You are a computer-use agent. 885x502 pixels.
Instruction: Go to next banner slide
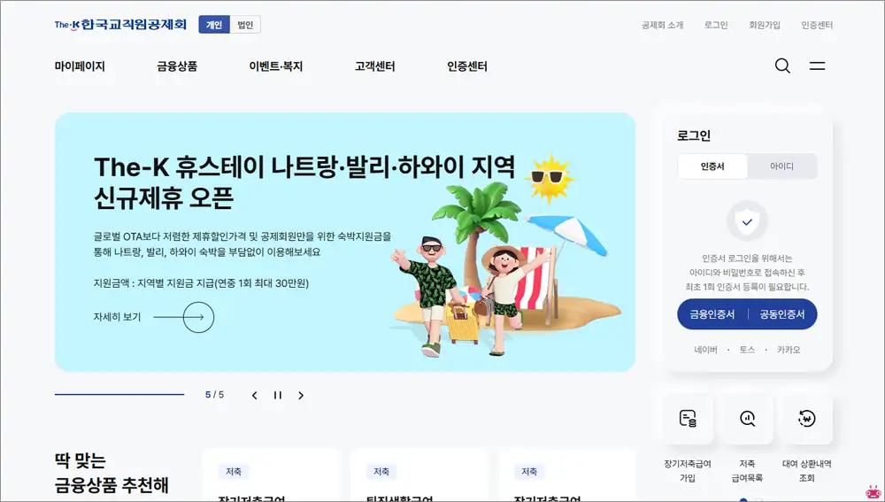(x=301, y=395)
